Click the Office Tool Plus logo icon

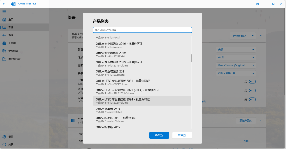13,4
